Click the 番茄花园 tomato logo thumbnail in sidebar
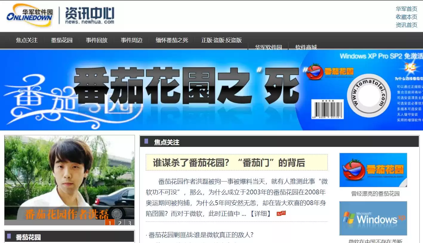The image size is (423, 243). click(x=373, y=170)
